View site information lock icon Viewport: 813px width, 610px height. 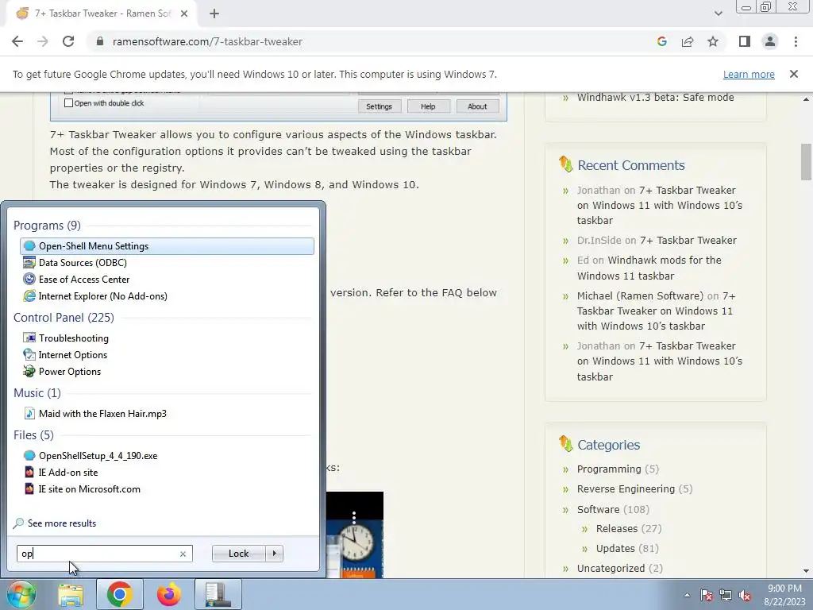100,41
